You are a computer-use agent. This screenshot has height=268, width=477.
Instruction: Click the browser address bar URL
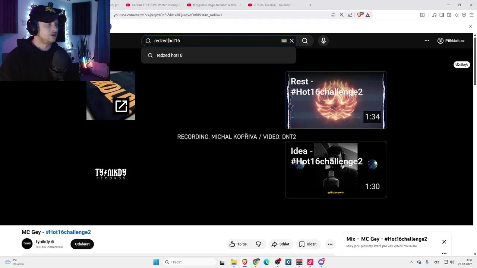coord(168,15)
